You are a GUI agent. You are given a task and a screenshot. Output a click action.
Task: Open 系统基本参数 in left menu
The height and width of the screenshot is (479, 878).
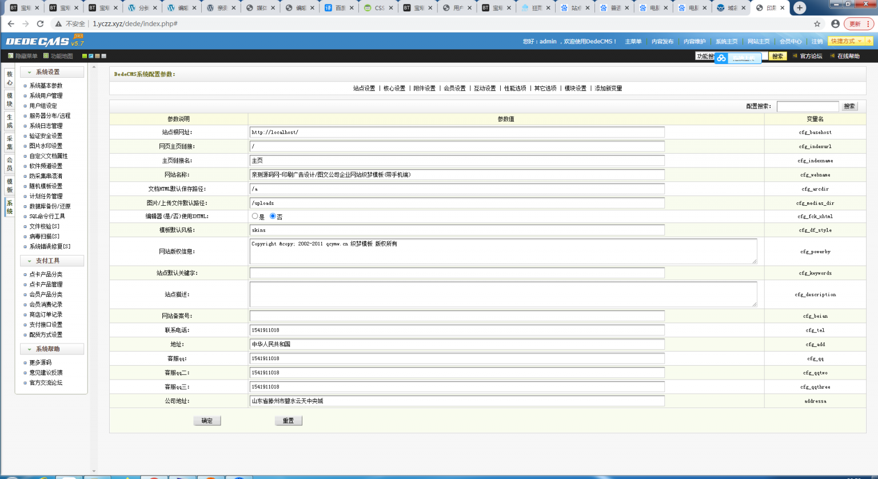click(46, 86)
